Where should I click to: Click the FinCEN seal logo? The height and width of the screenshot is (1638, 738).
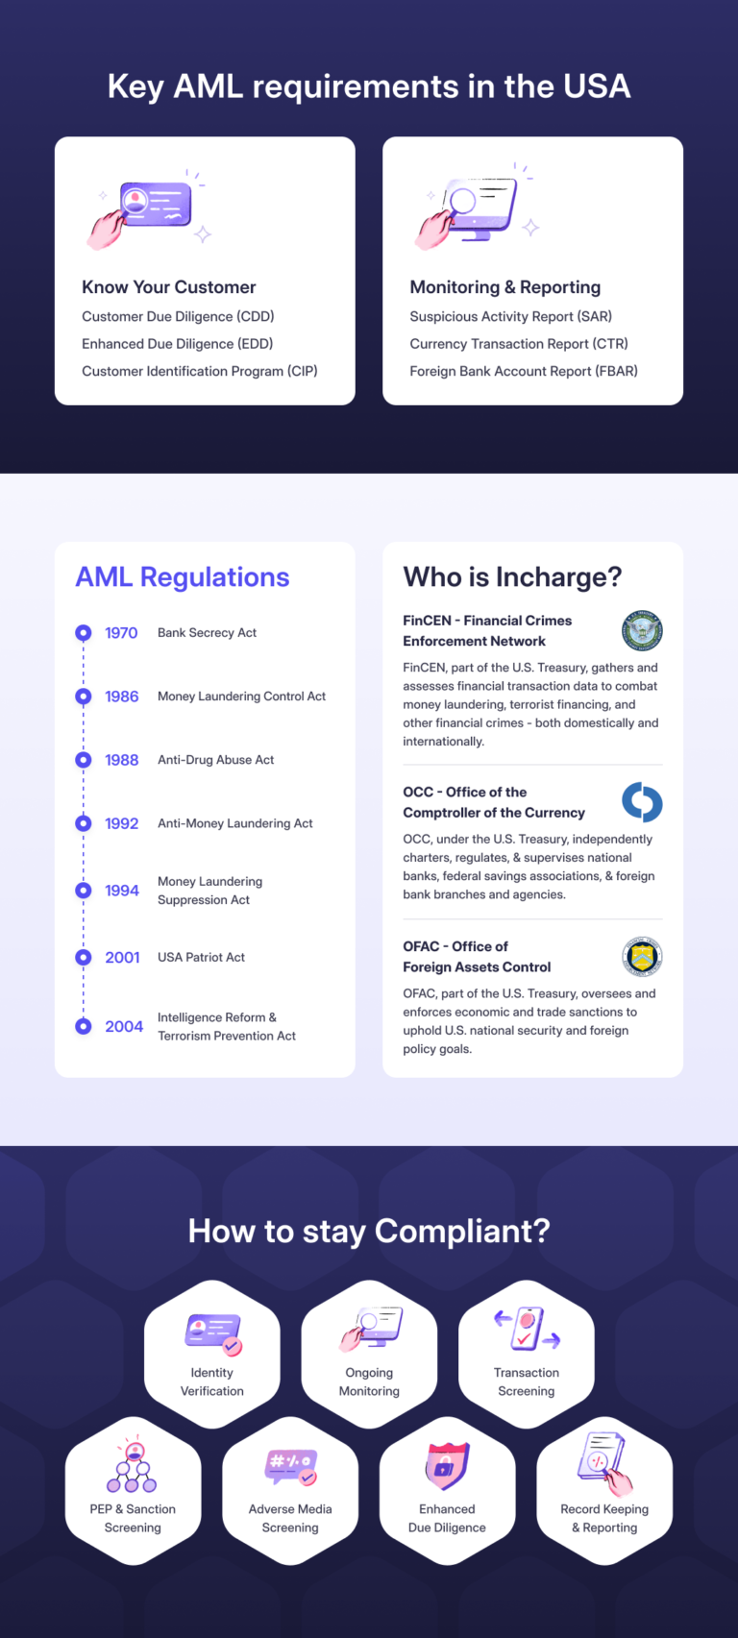point(642,631)
